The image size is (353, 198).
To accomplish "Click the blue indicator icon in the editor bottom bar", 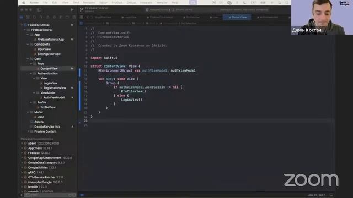I will (x=82, y=195).
